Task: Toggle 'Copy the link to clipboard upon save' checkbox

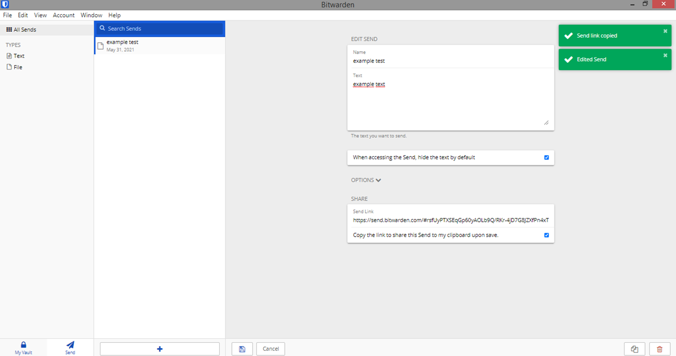Action: (x=546, y=235)
